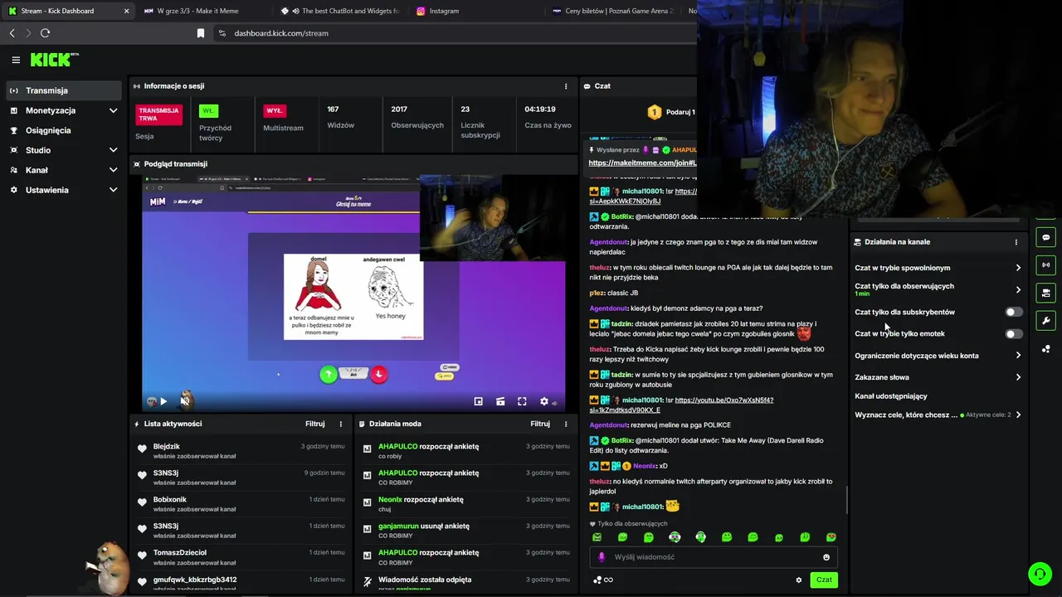The width and height of the screenshot is (1062, 597).
Task: Expand the Monetyzacja sidebar section
Action: click(65, 110)
